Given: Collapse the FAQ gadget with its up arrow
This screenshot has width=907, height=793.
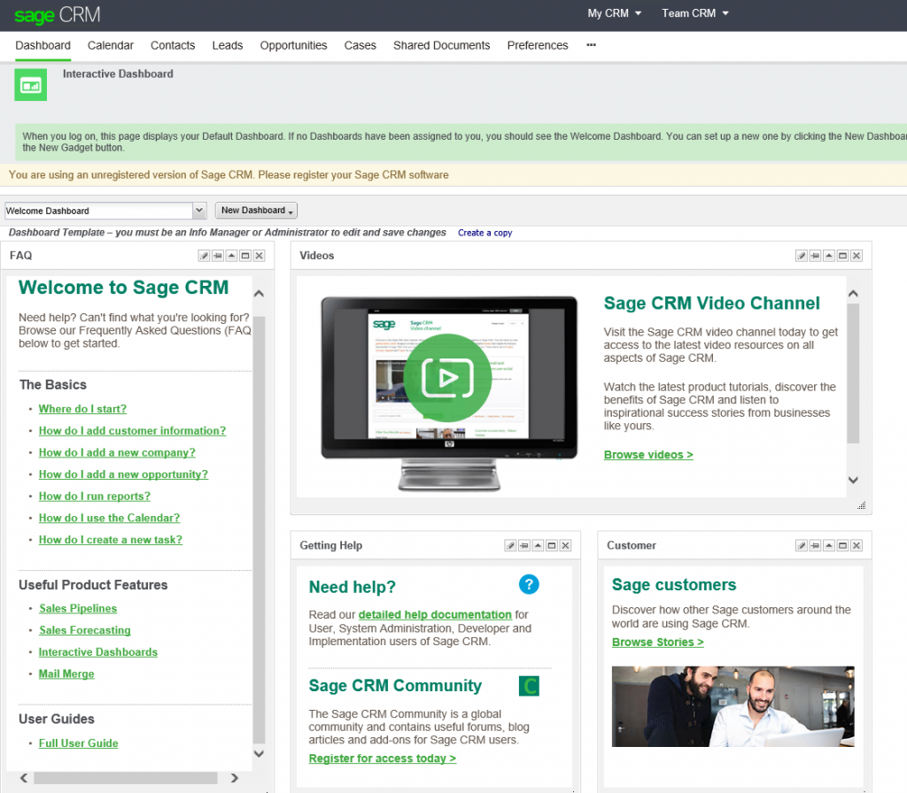Looking at the screenshot, I should [x=231, y=255].
